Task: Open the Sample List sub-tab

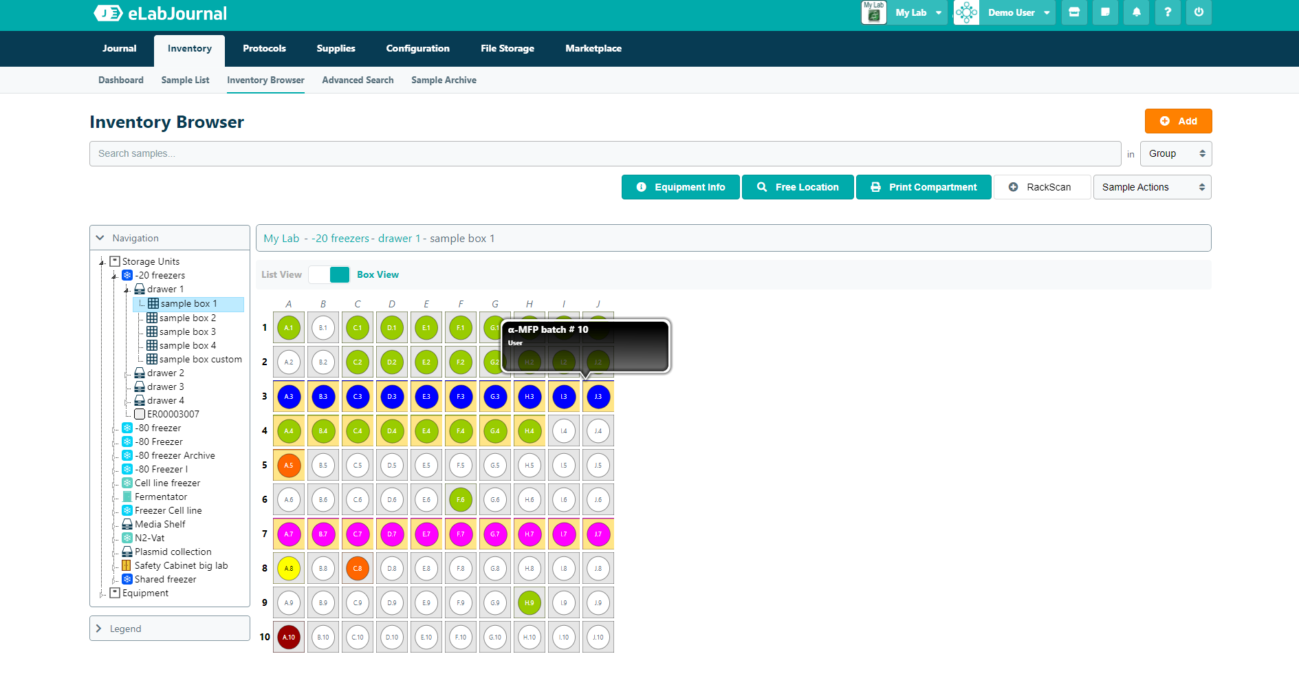Action: point(185,80)
